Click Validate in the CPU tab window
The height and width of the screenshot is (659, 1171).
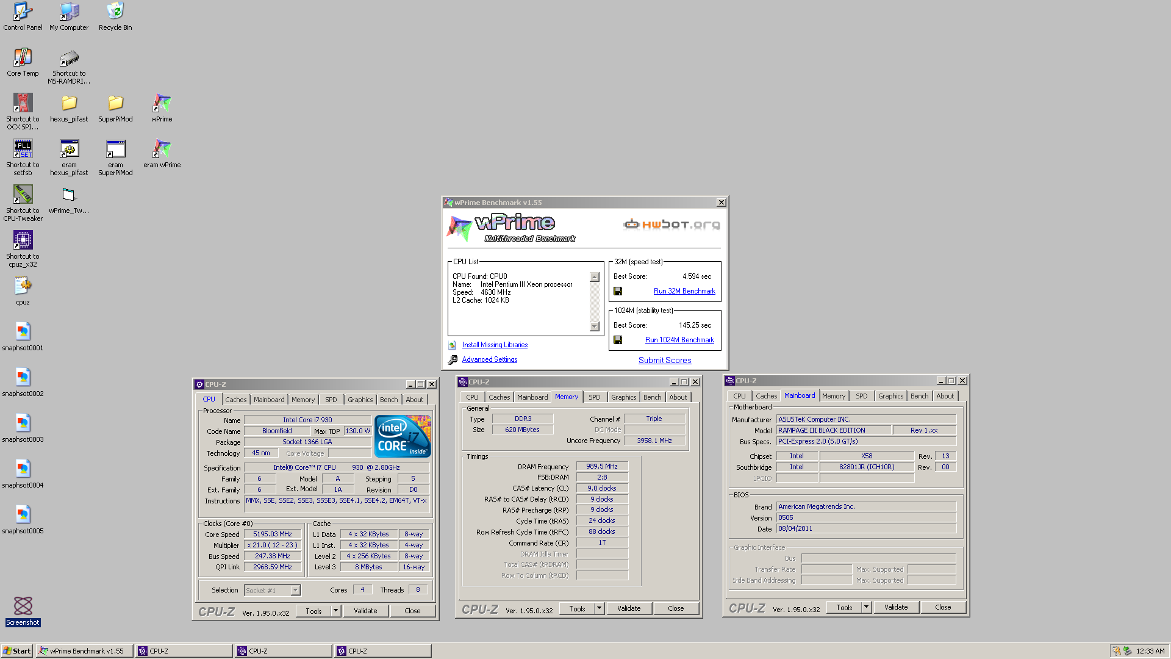tap(365, 611)
